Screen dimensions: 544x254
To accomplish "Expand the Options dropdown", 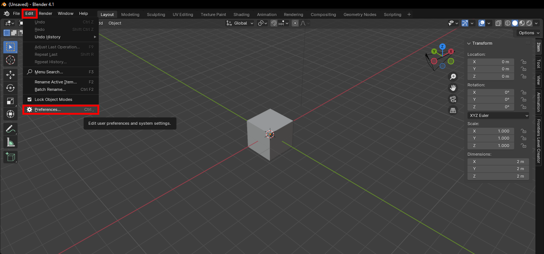I will pos(529,33).
